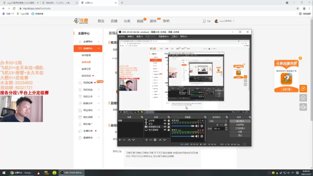Viewport: 313px width, 176px height.
Task: Hide the video capture device source
Action: pyautogui.click(x=165, y=127)
